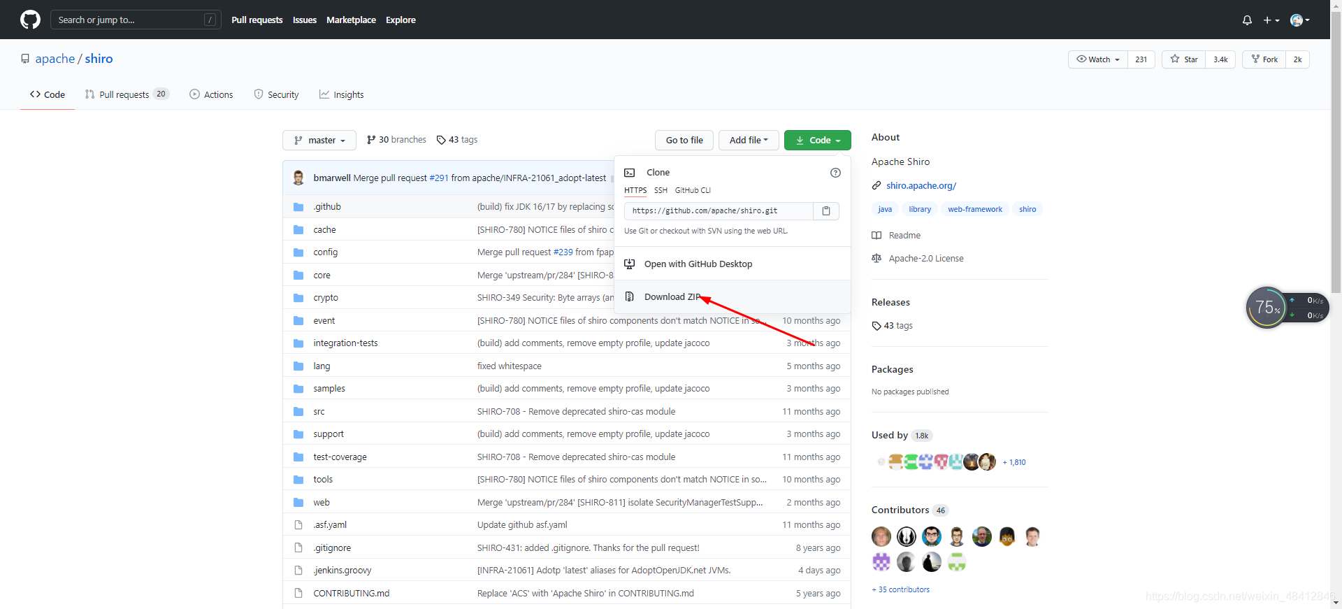The image size is (1342, 609).
Task: Click the cache folder icon
Action: click(x=298, y=229)
